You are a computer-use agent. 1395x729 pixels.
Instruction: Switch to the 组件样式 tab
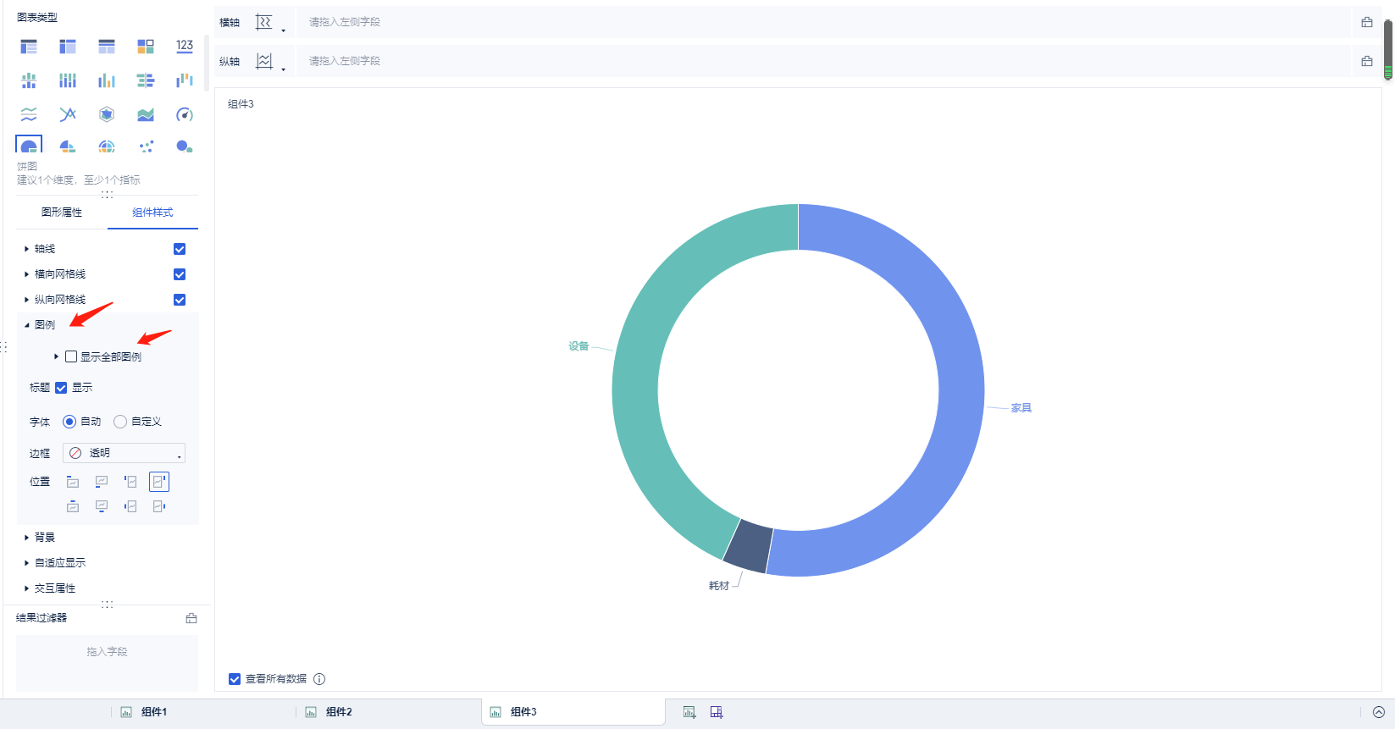[x=152, y=213]
